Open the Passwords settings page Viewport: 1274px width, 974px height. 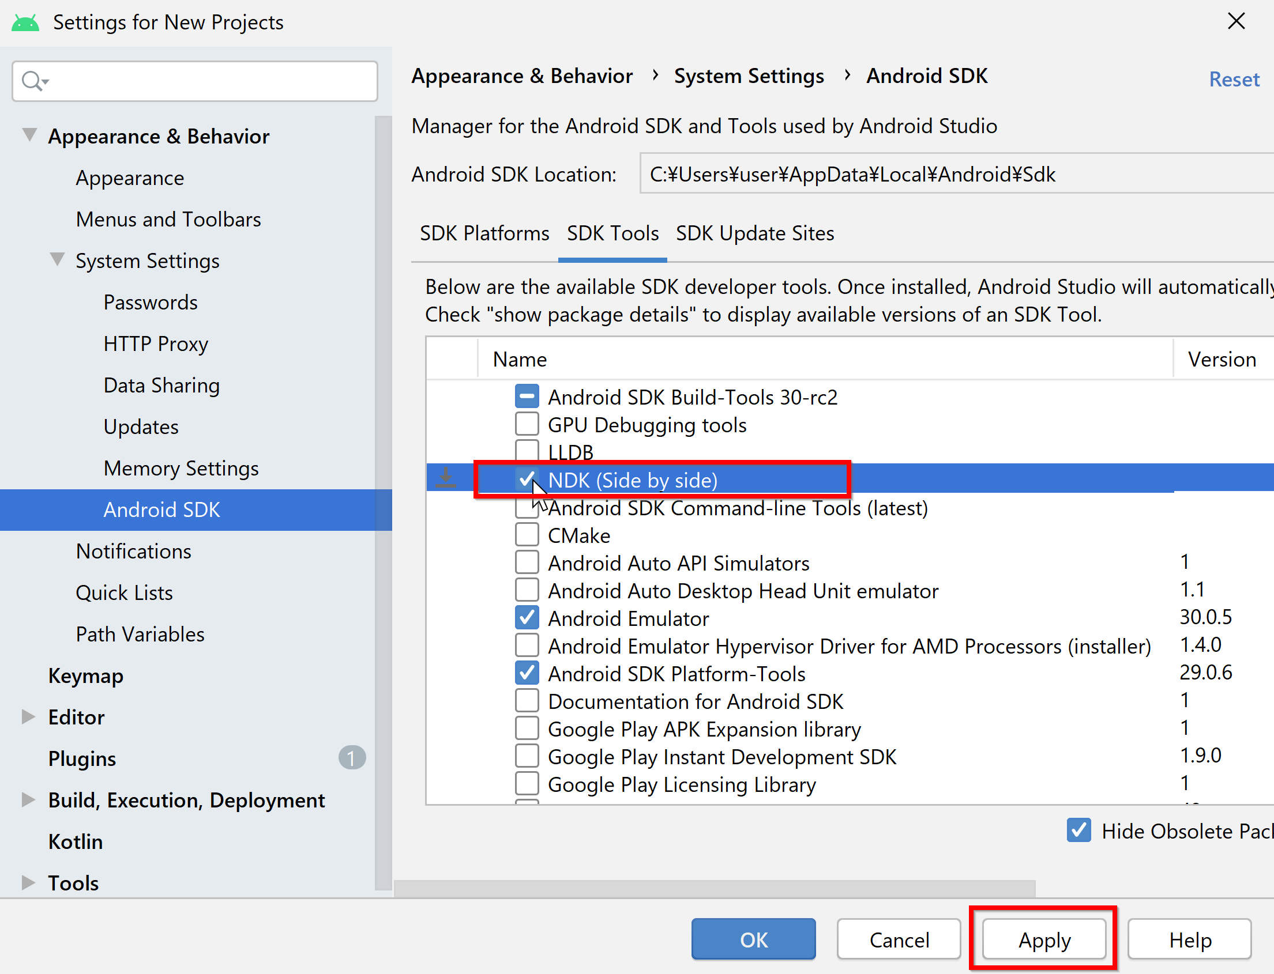(151, 302)
